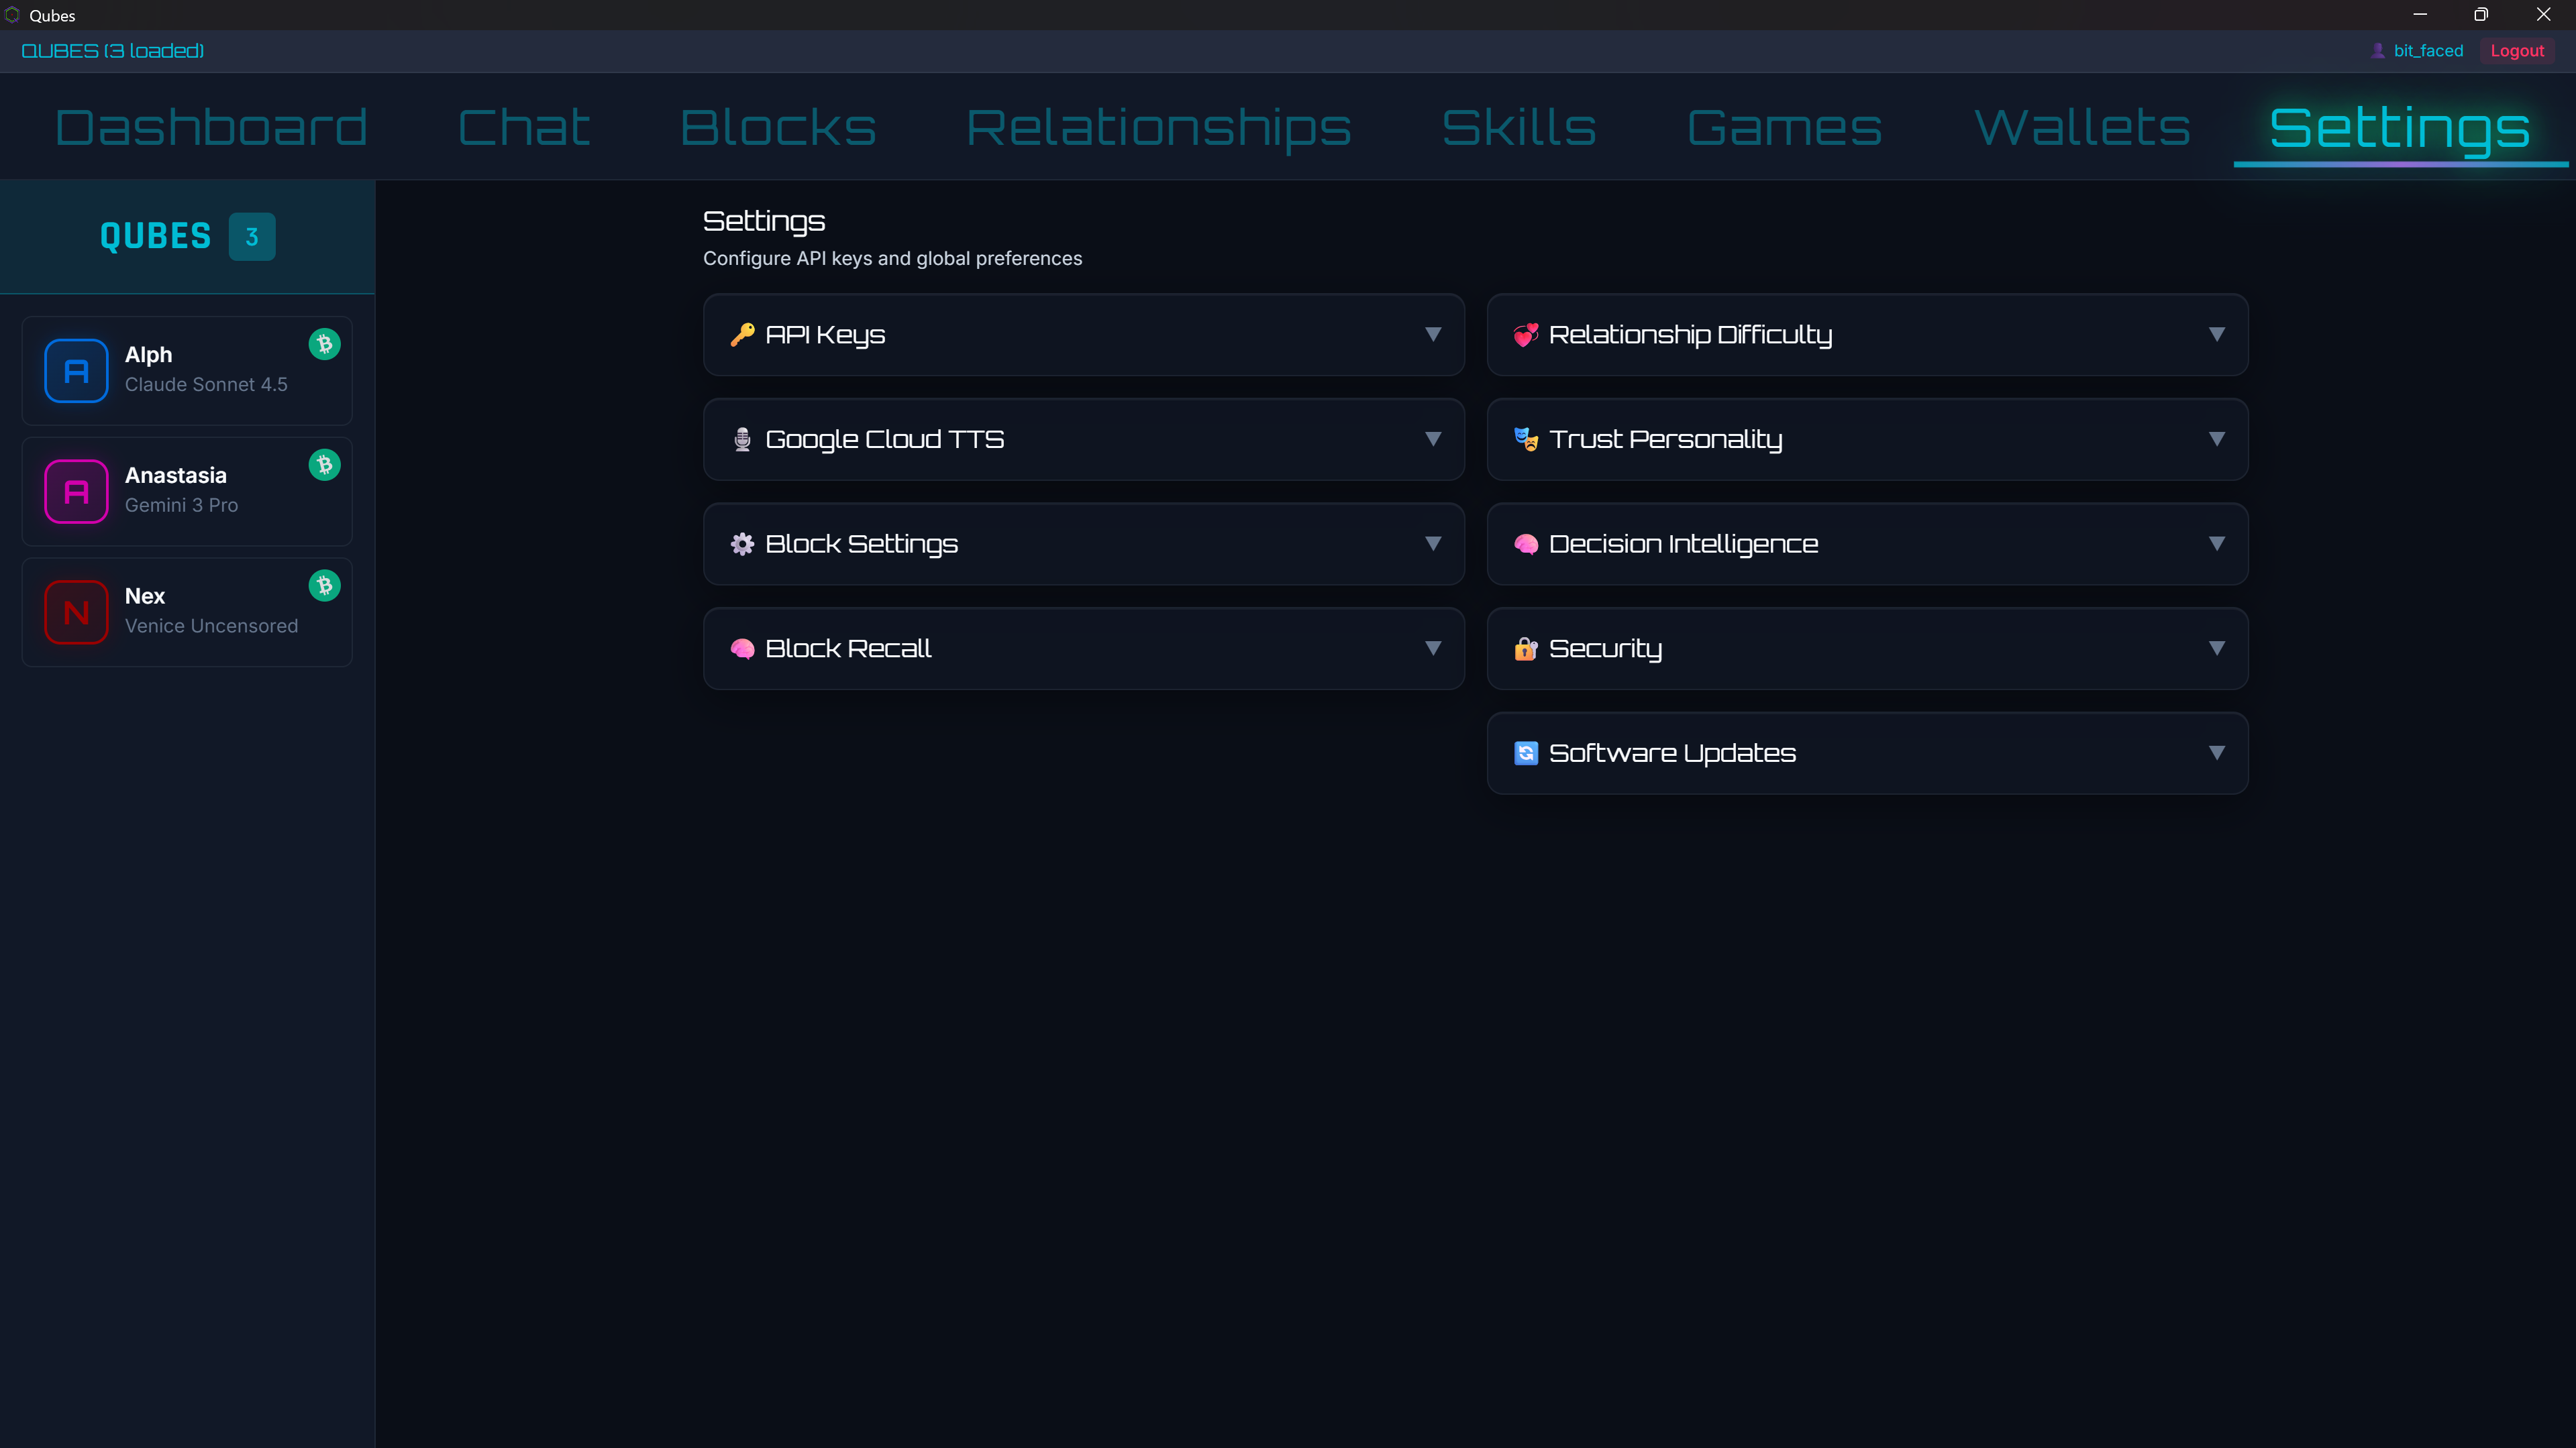Click the Bitcoin badge on the Nex qube

click(x=324, y=586)
